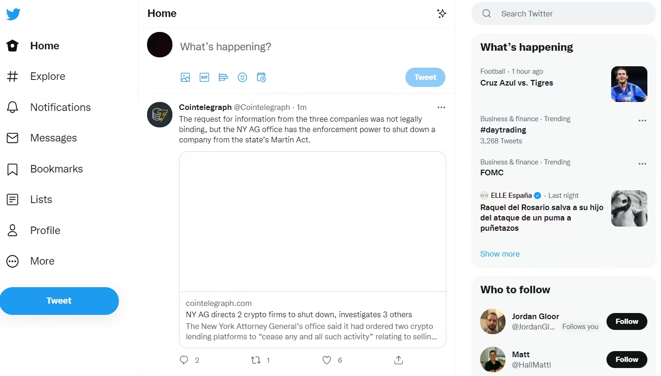Open the more menu on the Cointelegraph tweet
Viewport: 661px width, 376px height.
click(441, 107)
